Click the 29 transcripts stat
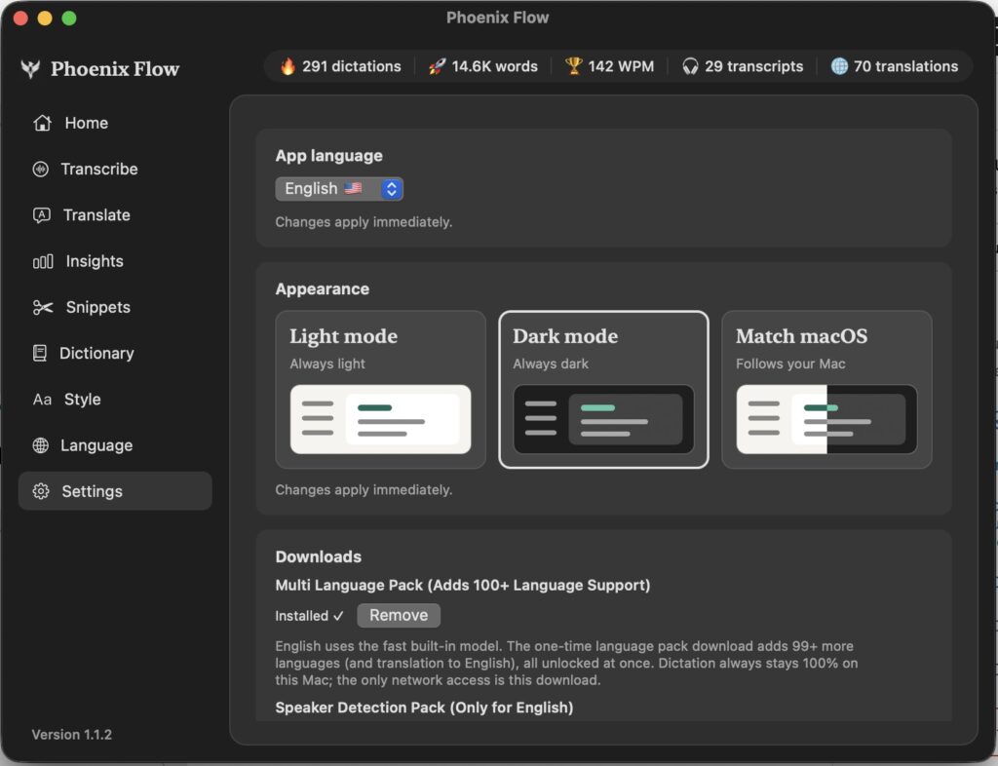The image size is (998, 766). tap(742, 66)
